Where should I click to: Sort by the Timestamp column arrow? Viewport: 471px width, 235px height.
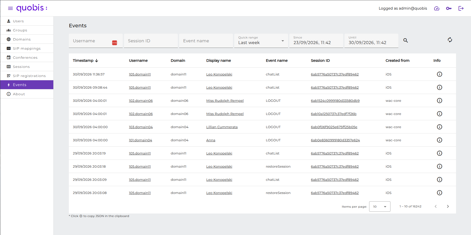point(97,61)
